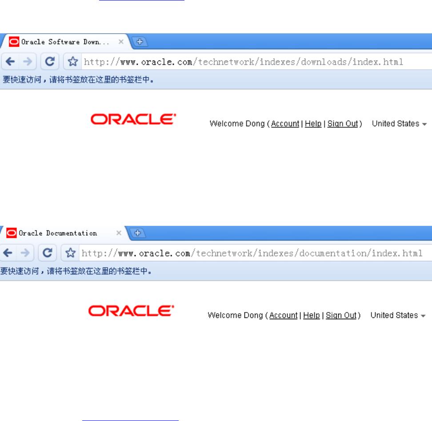Click Oracle favicon on Software Downloads tab

[x=14, y=42]
